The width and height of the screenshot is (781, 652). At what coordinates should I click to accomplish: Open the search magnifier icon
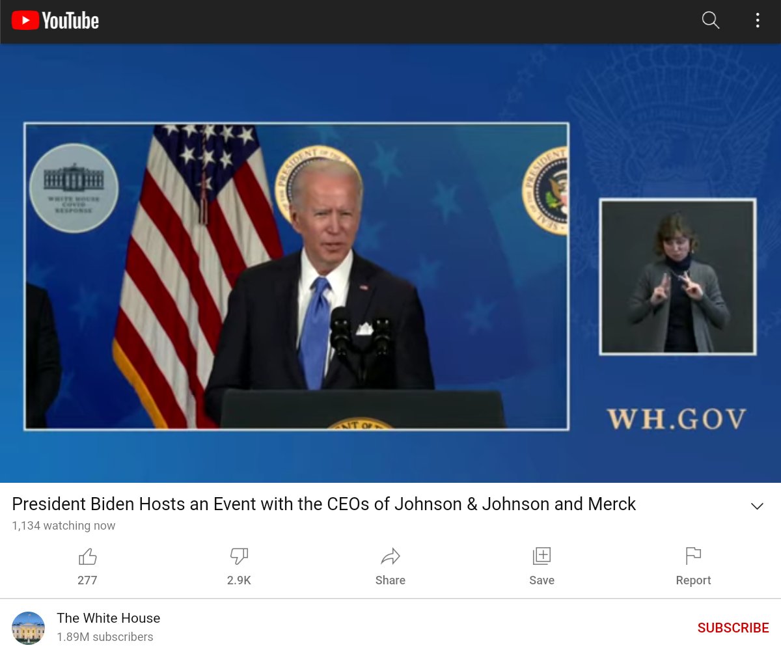coord(711,20)
